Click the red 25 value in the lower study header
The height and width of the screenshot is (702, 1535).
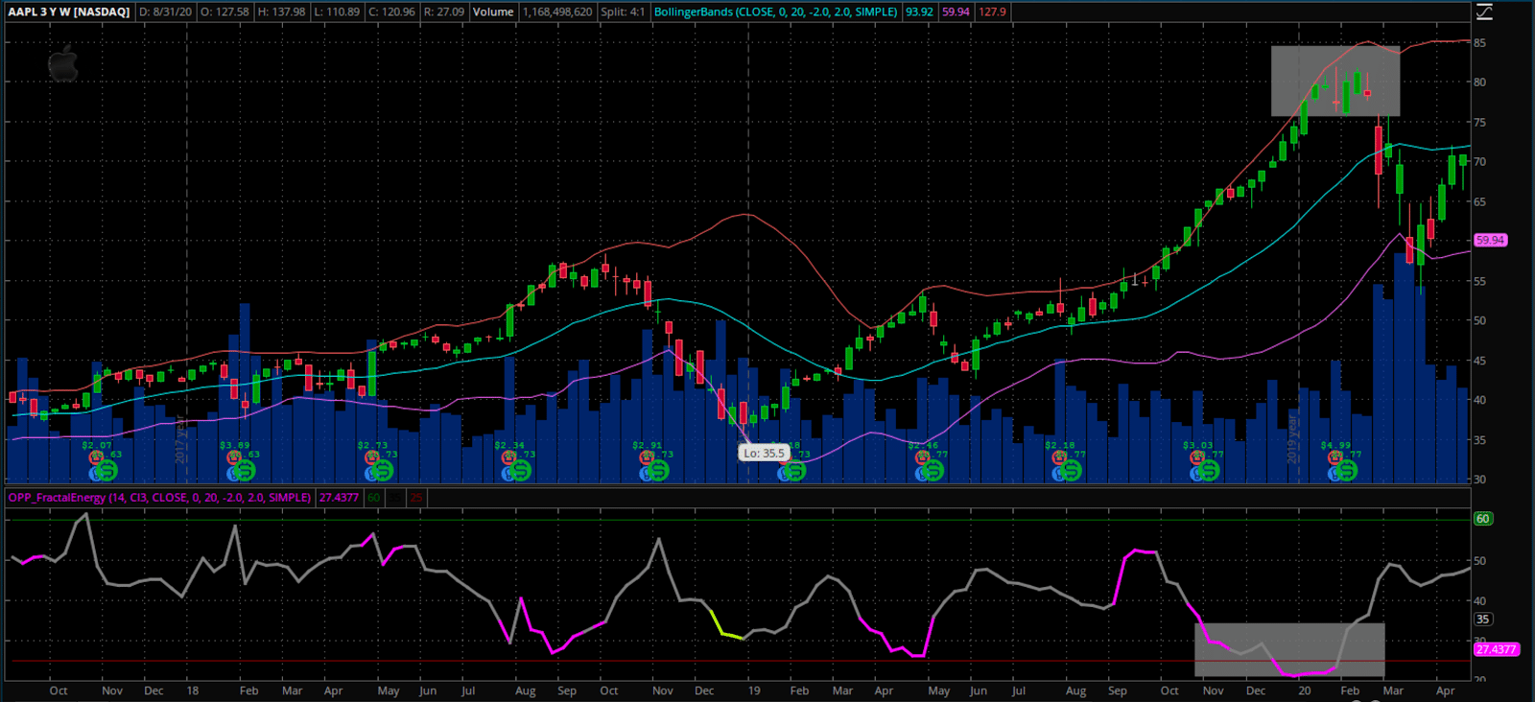pyautogui.click(x=415, y=498)
